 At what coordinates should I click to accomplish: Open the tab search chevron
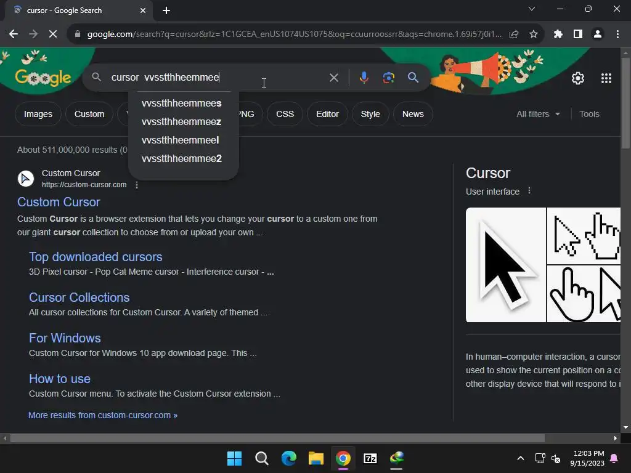tap(532, 9)
